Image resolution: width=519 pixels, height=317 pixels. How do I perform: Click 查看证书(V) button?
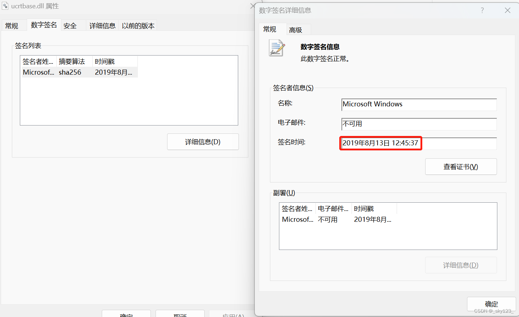click(x=461, y=167)
